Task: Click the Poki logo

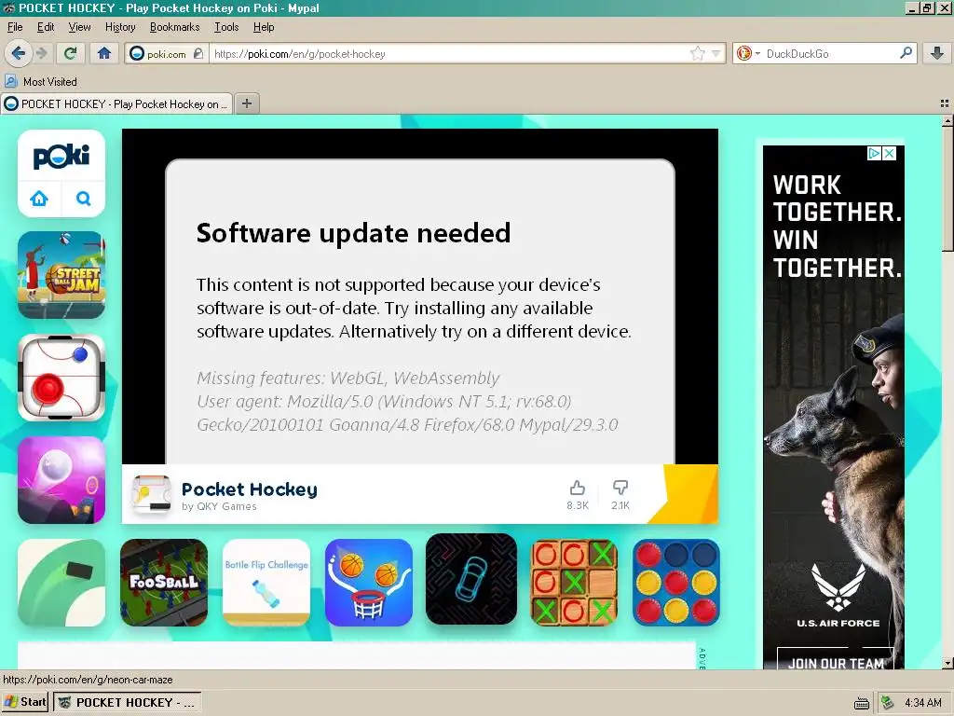Action: point(61,157)
